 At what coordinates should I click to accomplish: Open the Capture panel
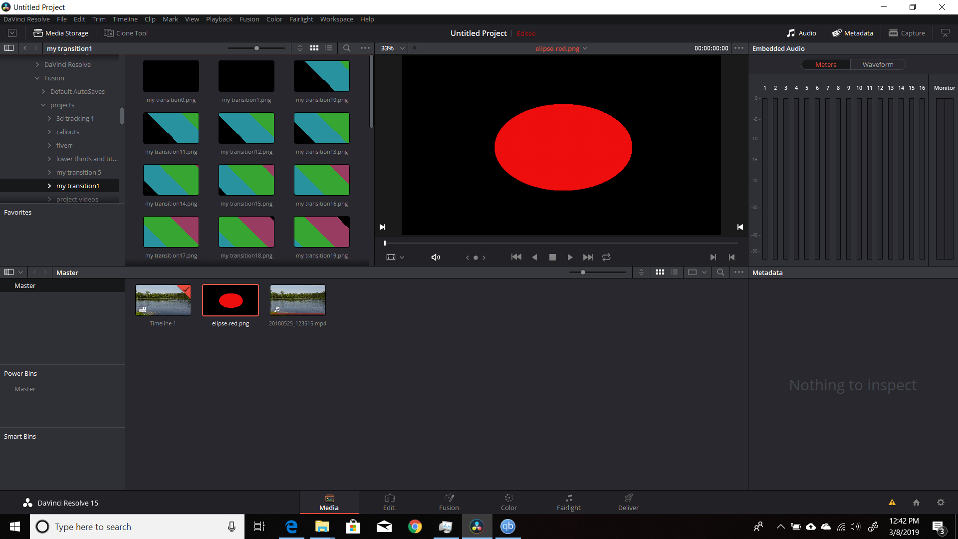click(x=907, y=33)
